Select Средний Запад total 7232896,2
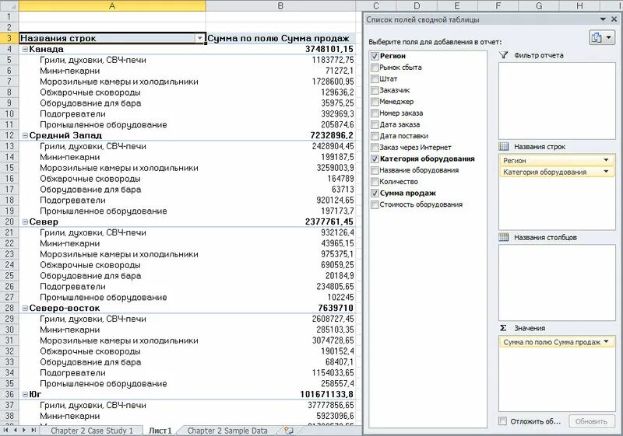The width and height of the screenshot is (623, 436). tap(280, 135)
